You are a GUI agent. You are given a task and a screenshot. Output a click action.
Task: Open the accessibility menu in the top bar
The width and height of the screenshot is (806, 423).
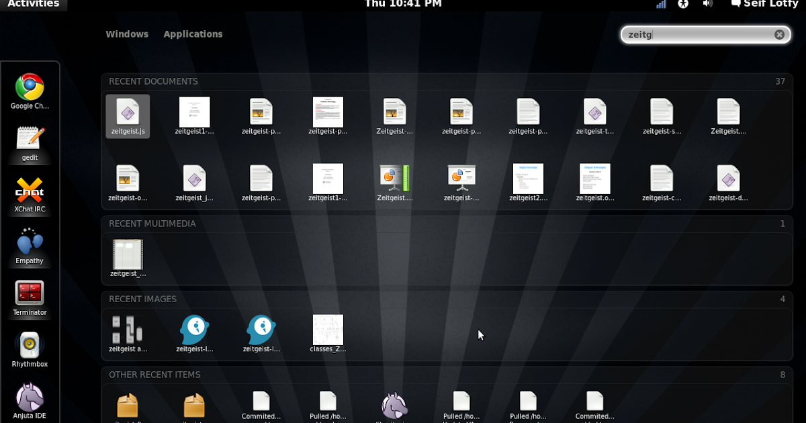click(683, 4)
